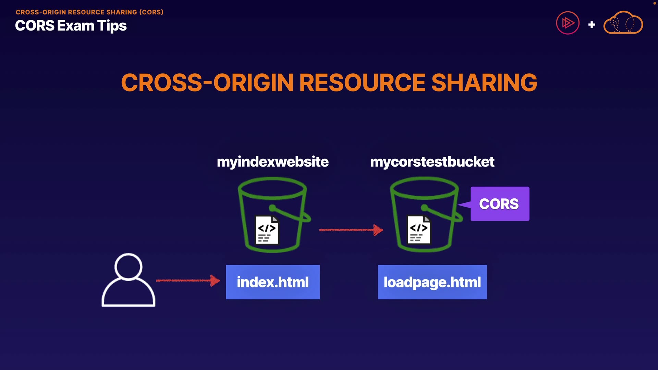Screen dimensions: 658x370
Task: Click the small orange section label at top left
Action: point(89,12)
